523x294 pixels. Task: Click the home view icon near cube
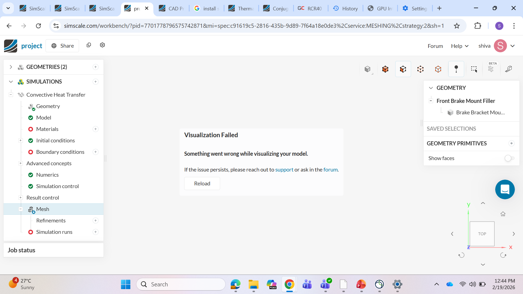(503, 214)
